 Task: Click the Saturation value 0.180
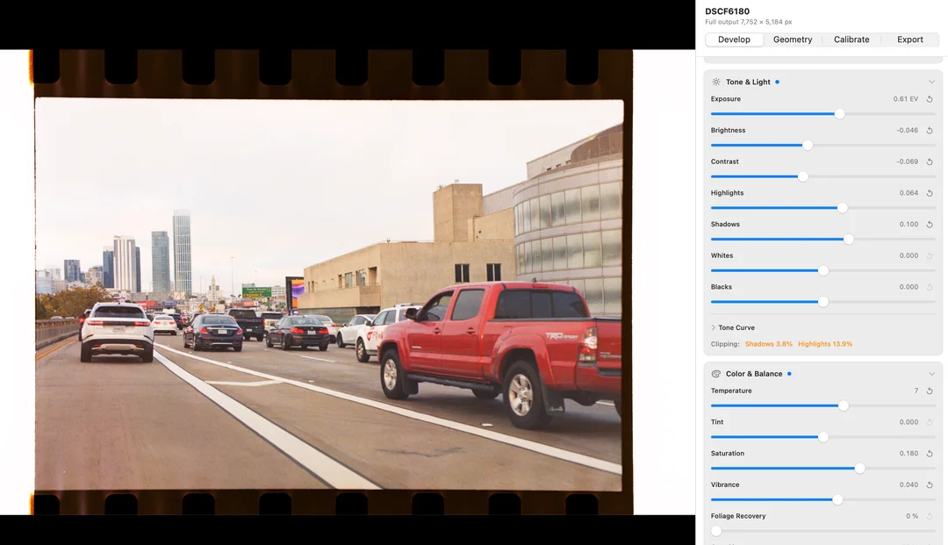[908, 454]
